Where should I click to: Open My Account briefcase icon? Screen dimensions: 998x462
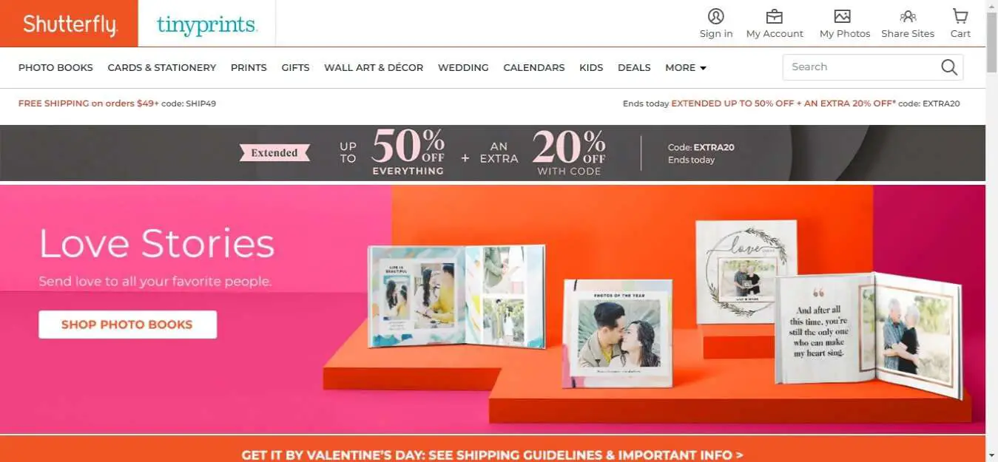coord(774,16)
